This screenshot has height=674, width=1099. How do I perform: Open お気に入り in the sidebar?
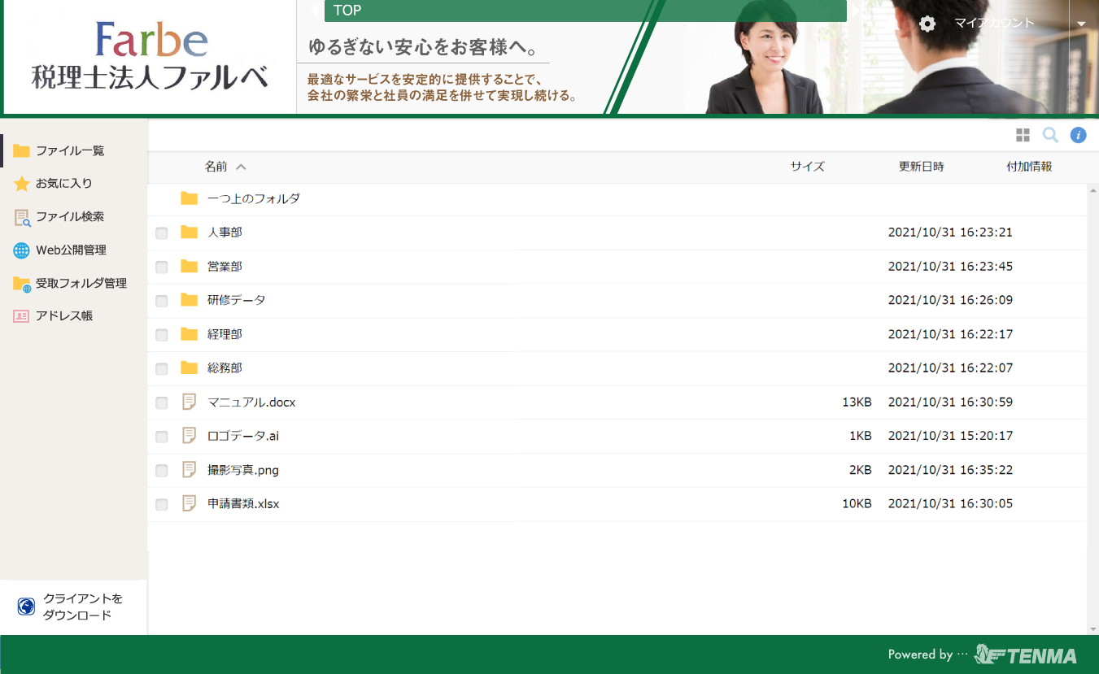pos(64,184)
